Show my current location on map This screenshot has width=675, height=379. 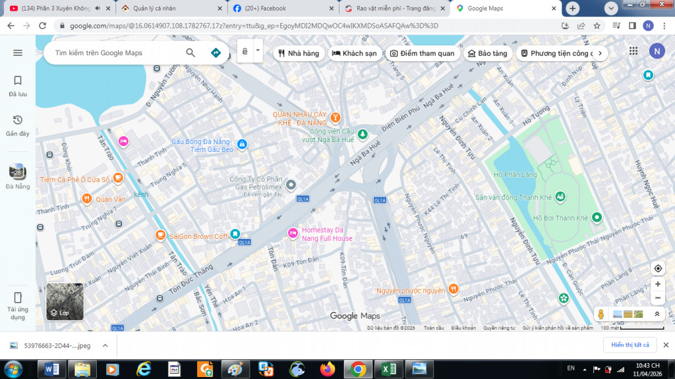(657, 268)
